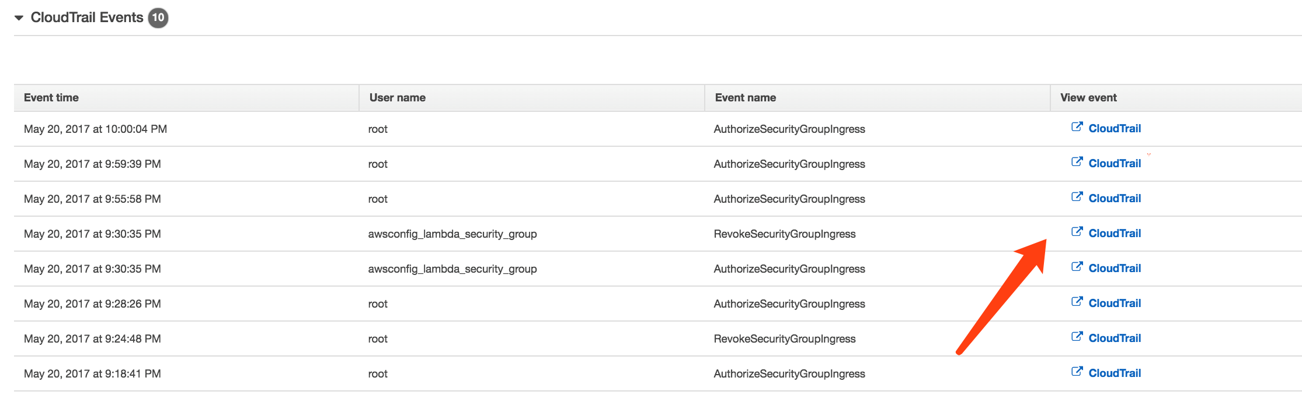Click external link icon for 9:28:26 PM event
This screenshot has width=1302, height=402.
coord(1077,302)
